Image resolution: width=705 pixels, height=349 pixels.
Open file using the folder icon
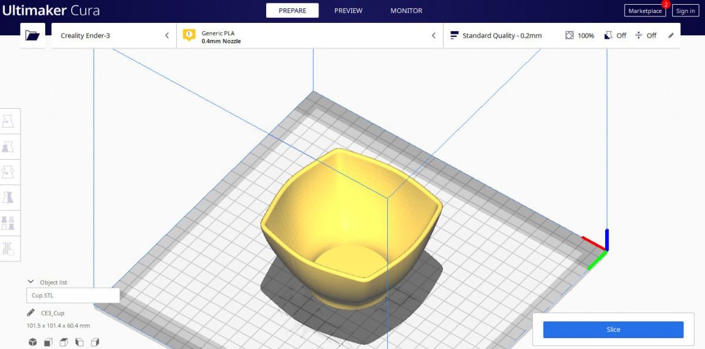tap(33, 36)
